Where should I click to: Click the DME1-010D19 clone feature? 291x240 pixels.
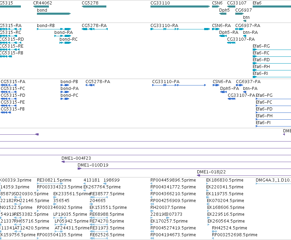pyautogui.click(x=184, y=169)
